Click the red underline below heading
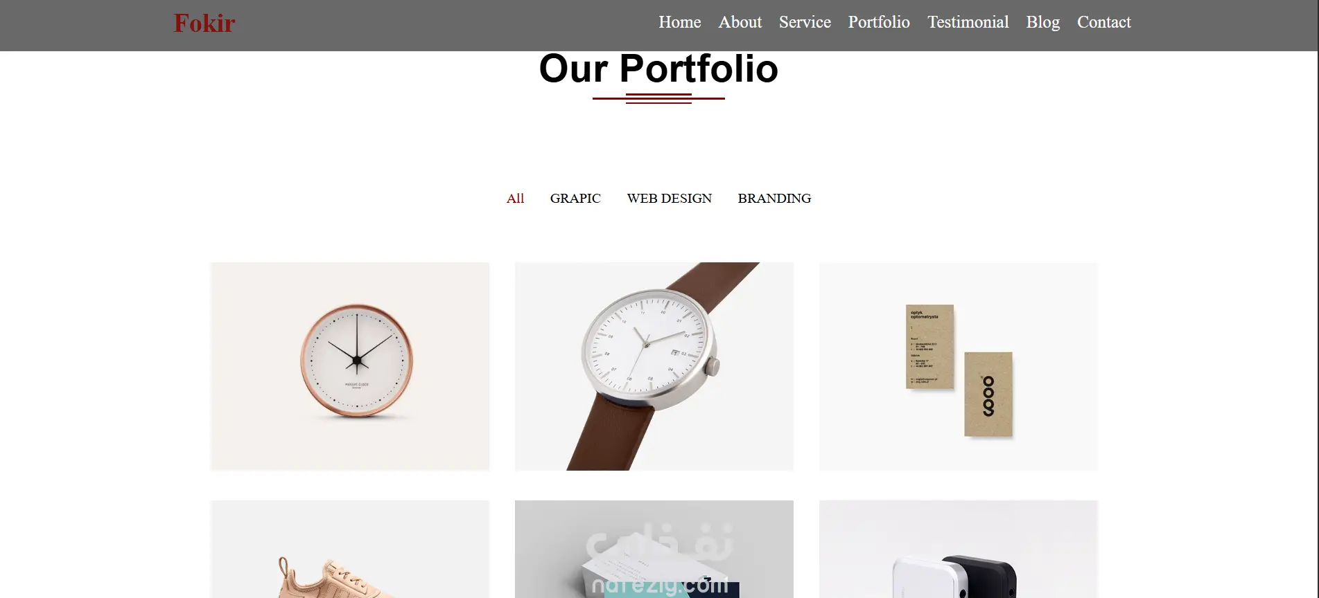Image resolution: width=1319 pixels, height=598 pixels. click(x=658, y=98)
